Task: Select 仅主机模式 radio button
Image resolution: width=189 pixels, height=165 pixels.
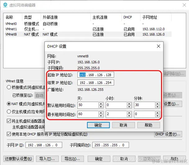Action: tap(9, 112)
